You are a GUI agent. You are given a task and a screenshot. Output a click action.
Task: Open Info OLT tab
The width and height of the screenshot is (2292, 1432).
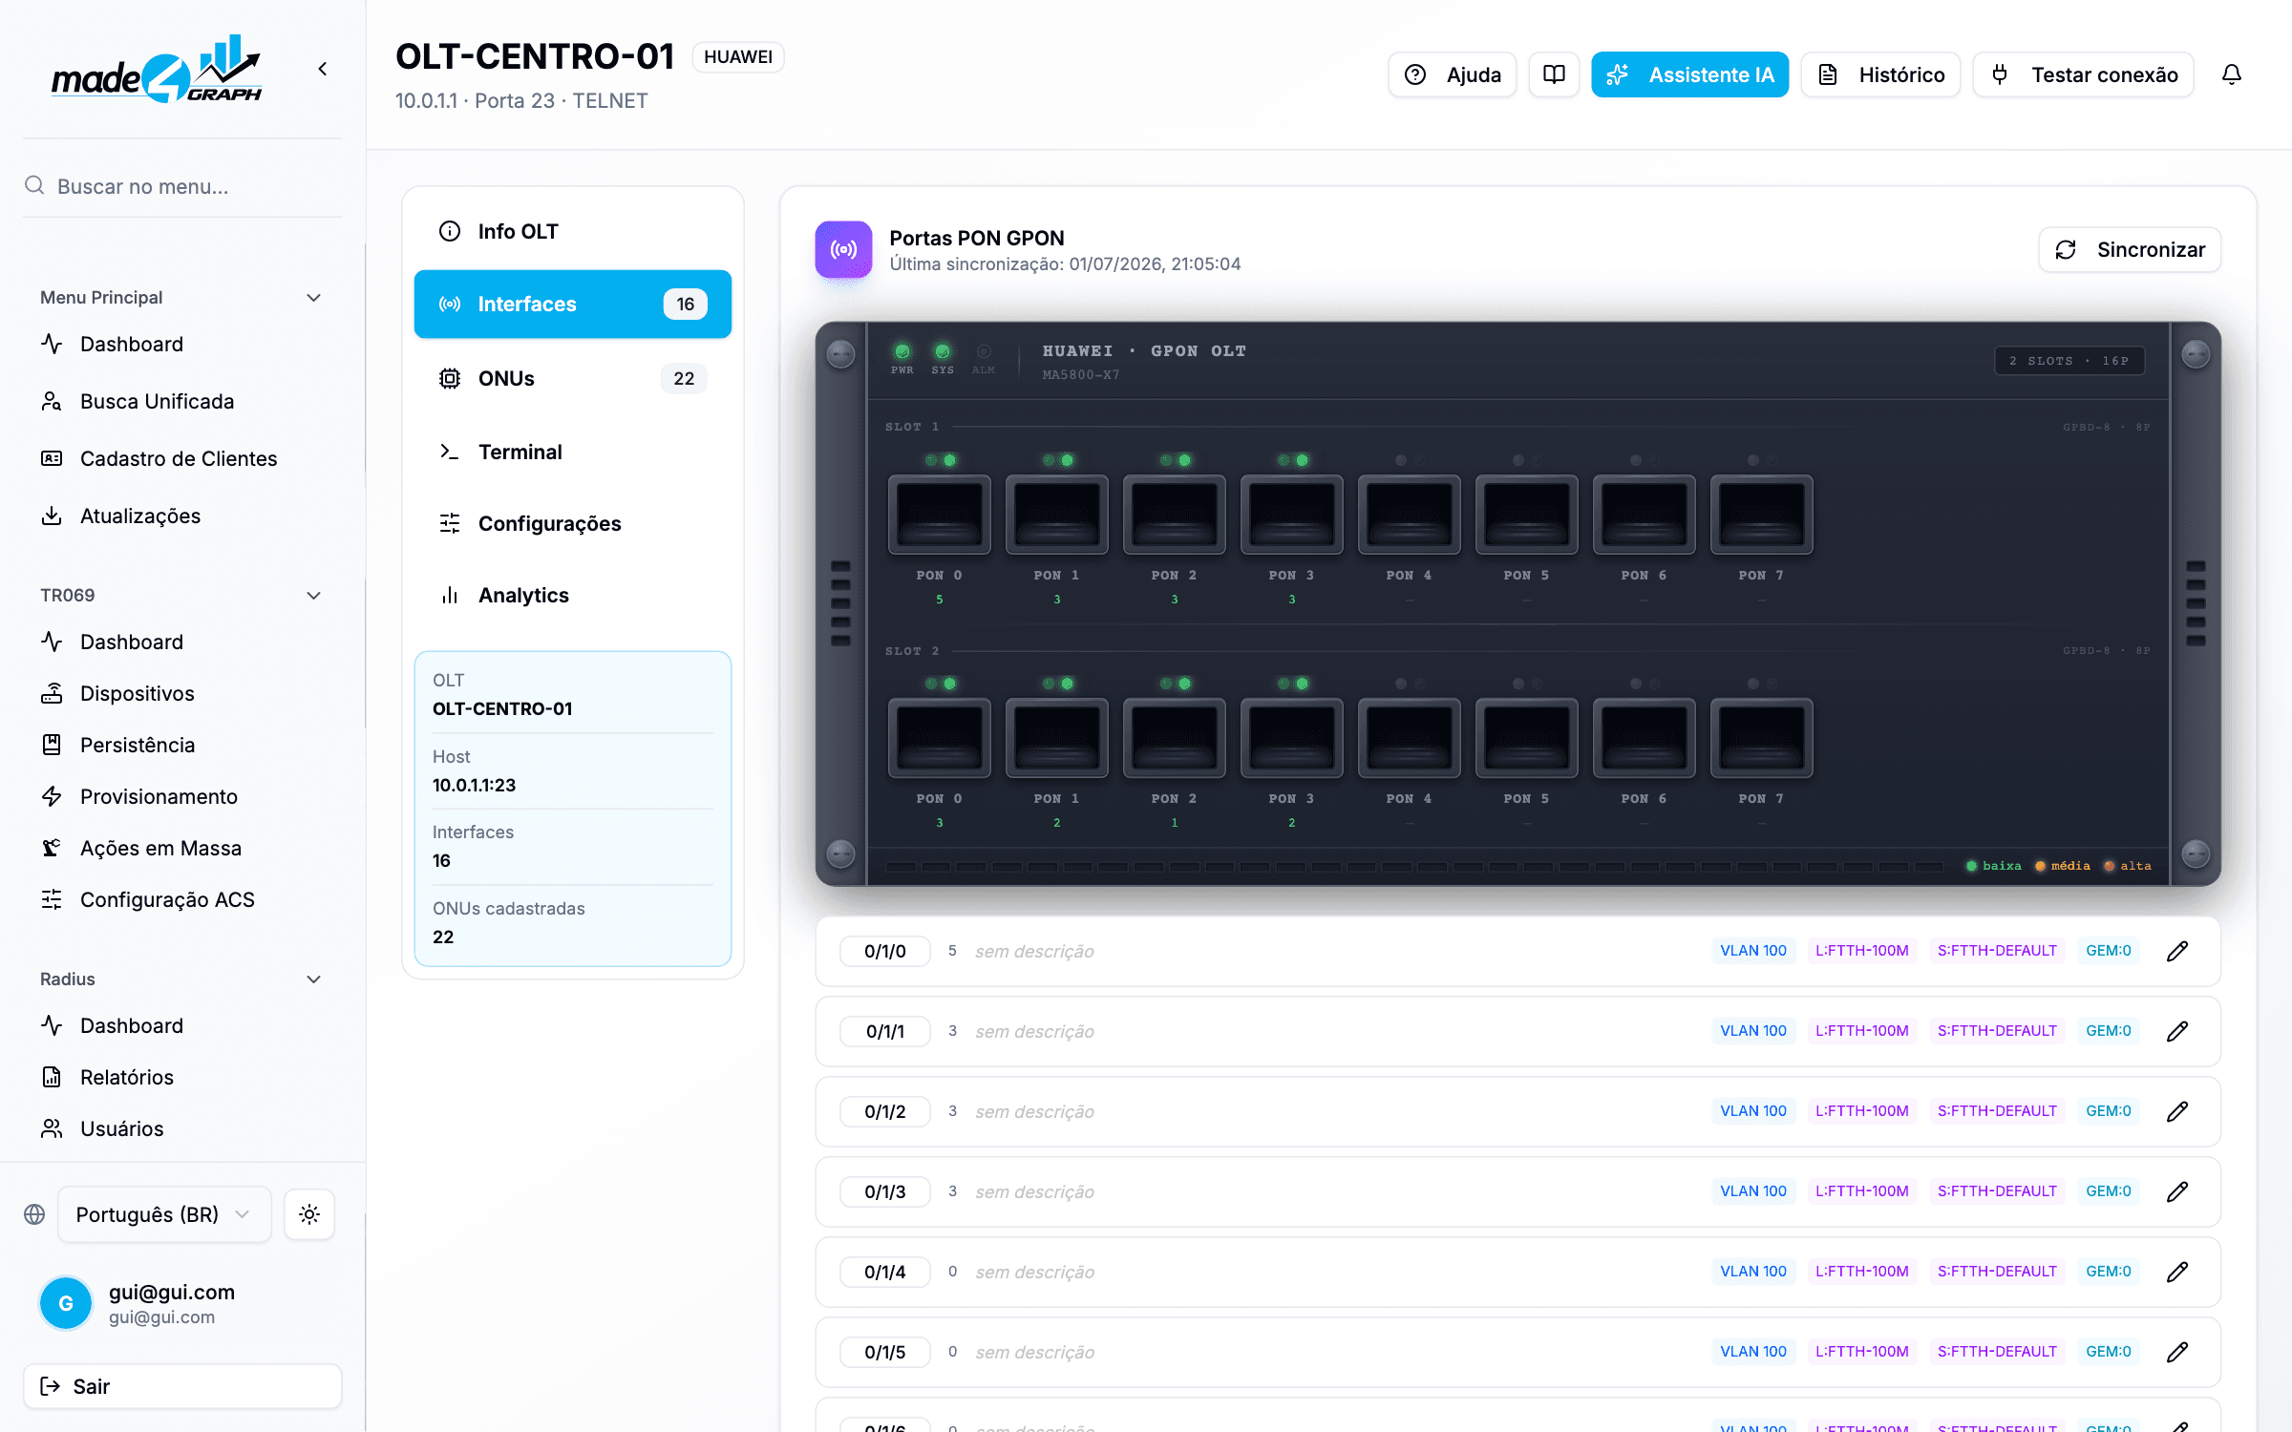pyautogui.click(x=573, y=231)
